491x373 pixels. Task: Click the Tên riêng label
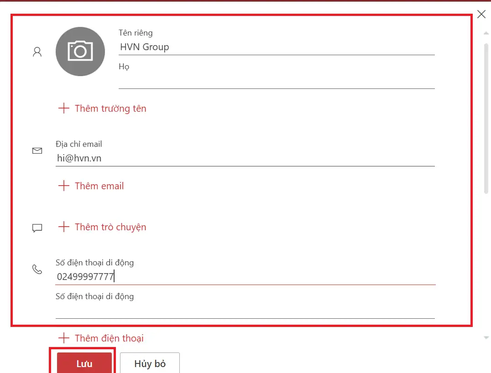136,33
